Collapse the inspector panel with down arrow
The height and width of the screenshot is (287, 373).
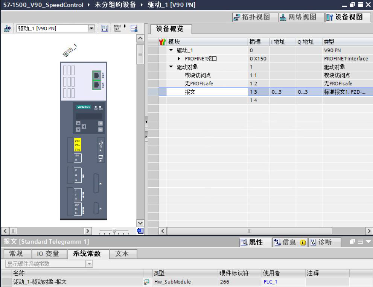tap(368, 241)
